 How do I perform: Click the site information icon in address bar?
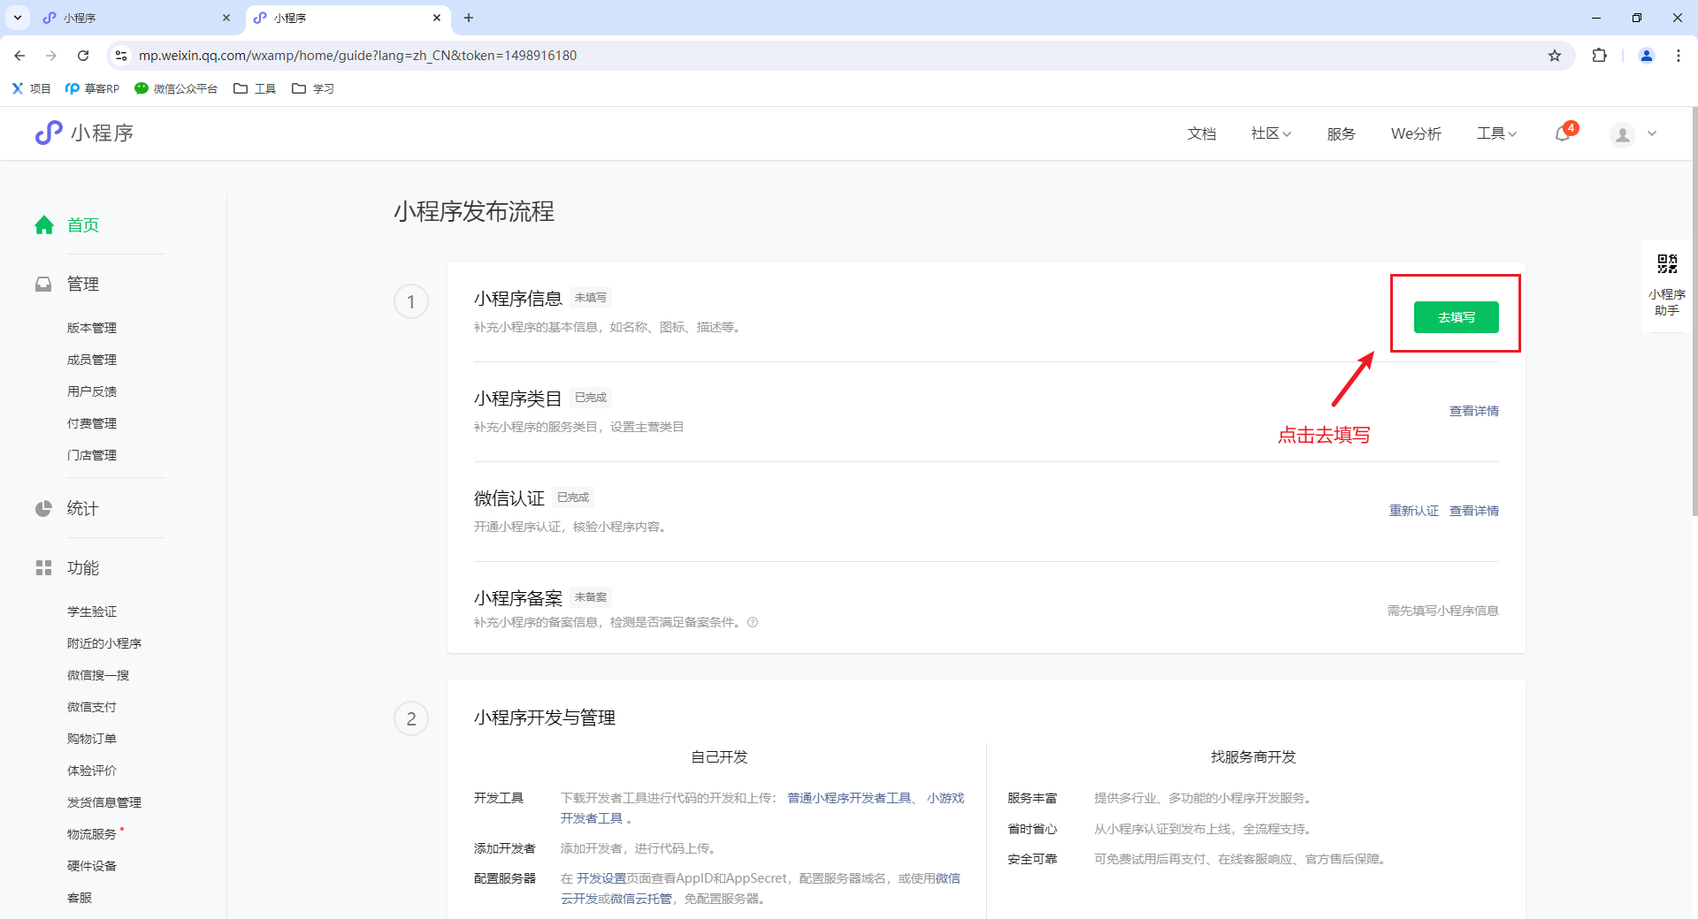point(121,56)
